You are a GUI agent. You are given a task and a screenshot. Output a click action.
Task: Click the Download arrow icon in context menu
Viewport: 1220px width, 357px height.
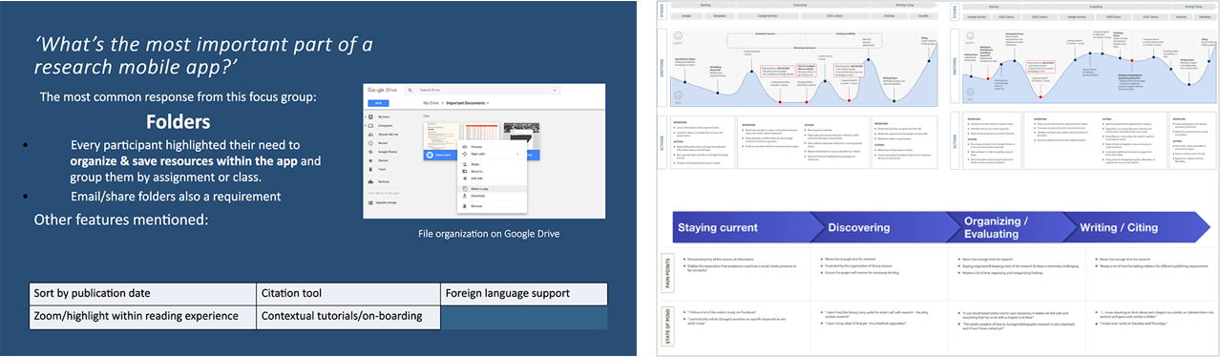(x=465, y=196)
